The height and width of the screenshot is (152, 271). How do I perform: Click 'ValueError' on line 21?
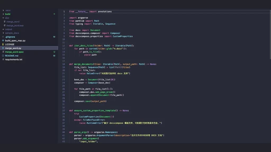pos(93,73)
